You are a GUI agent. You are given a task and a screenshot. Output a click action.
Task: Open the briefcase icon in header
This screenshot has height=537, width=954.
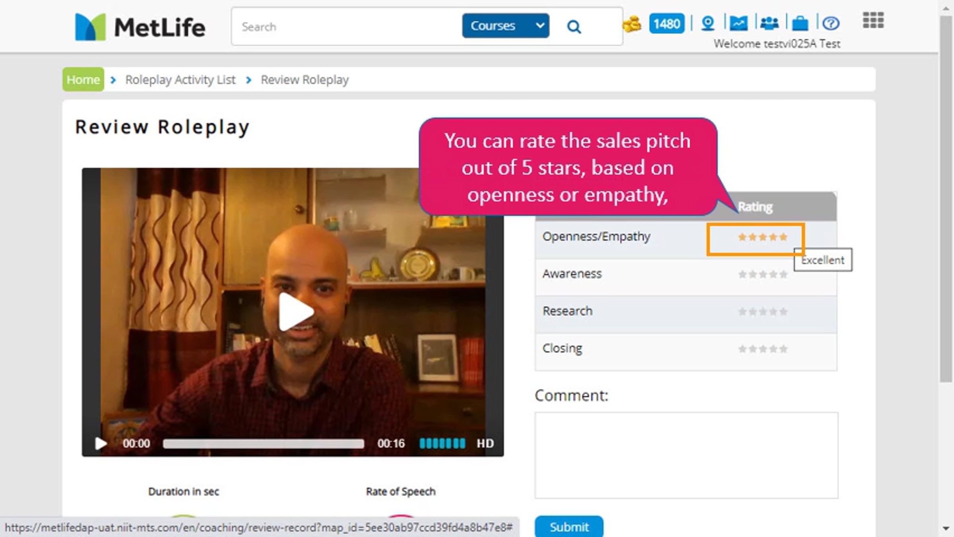(x=800, y=23)
